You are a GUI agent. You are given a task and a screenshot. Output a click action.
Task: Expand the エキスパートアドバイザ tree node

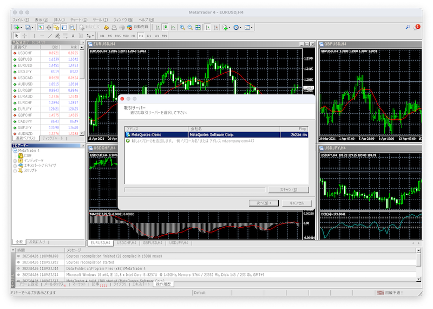pyautogui.click(x=15, y=166)
